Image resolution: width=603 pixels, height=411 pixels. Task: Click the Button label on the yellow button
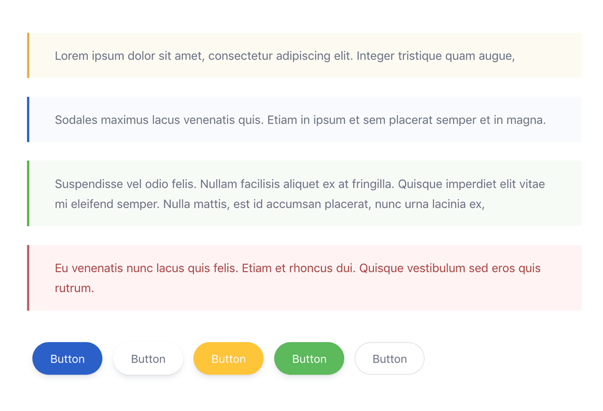coord(228,358)
